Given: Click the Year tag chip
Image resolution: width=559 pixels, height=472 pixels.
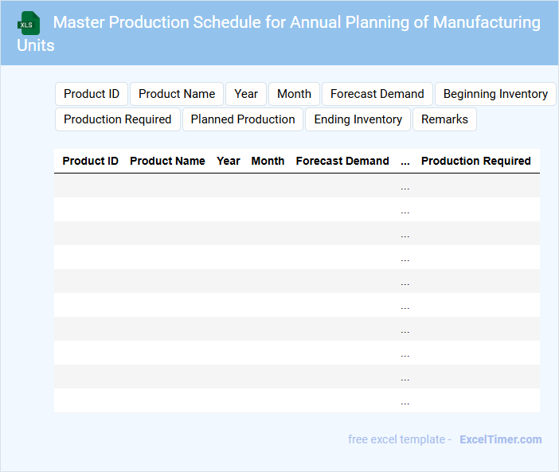Looking at the screenshot, I should tap(246, 94).
